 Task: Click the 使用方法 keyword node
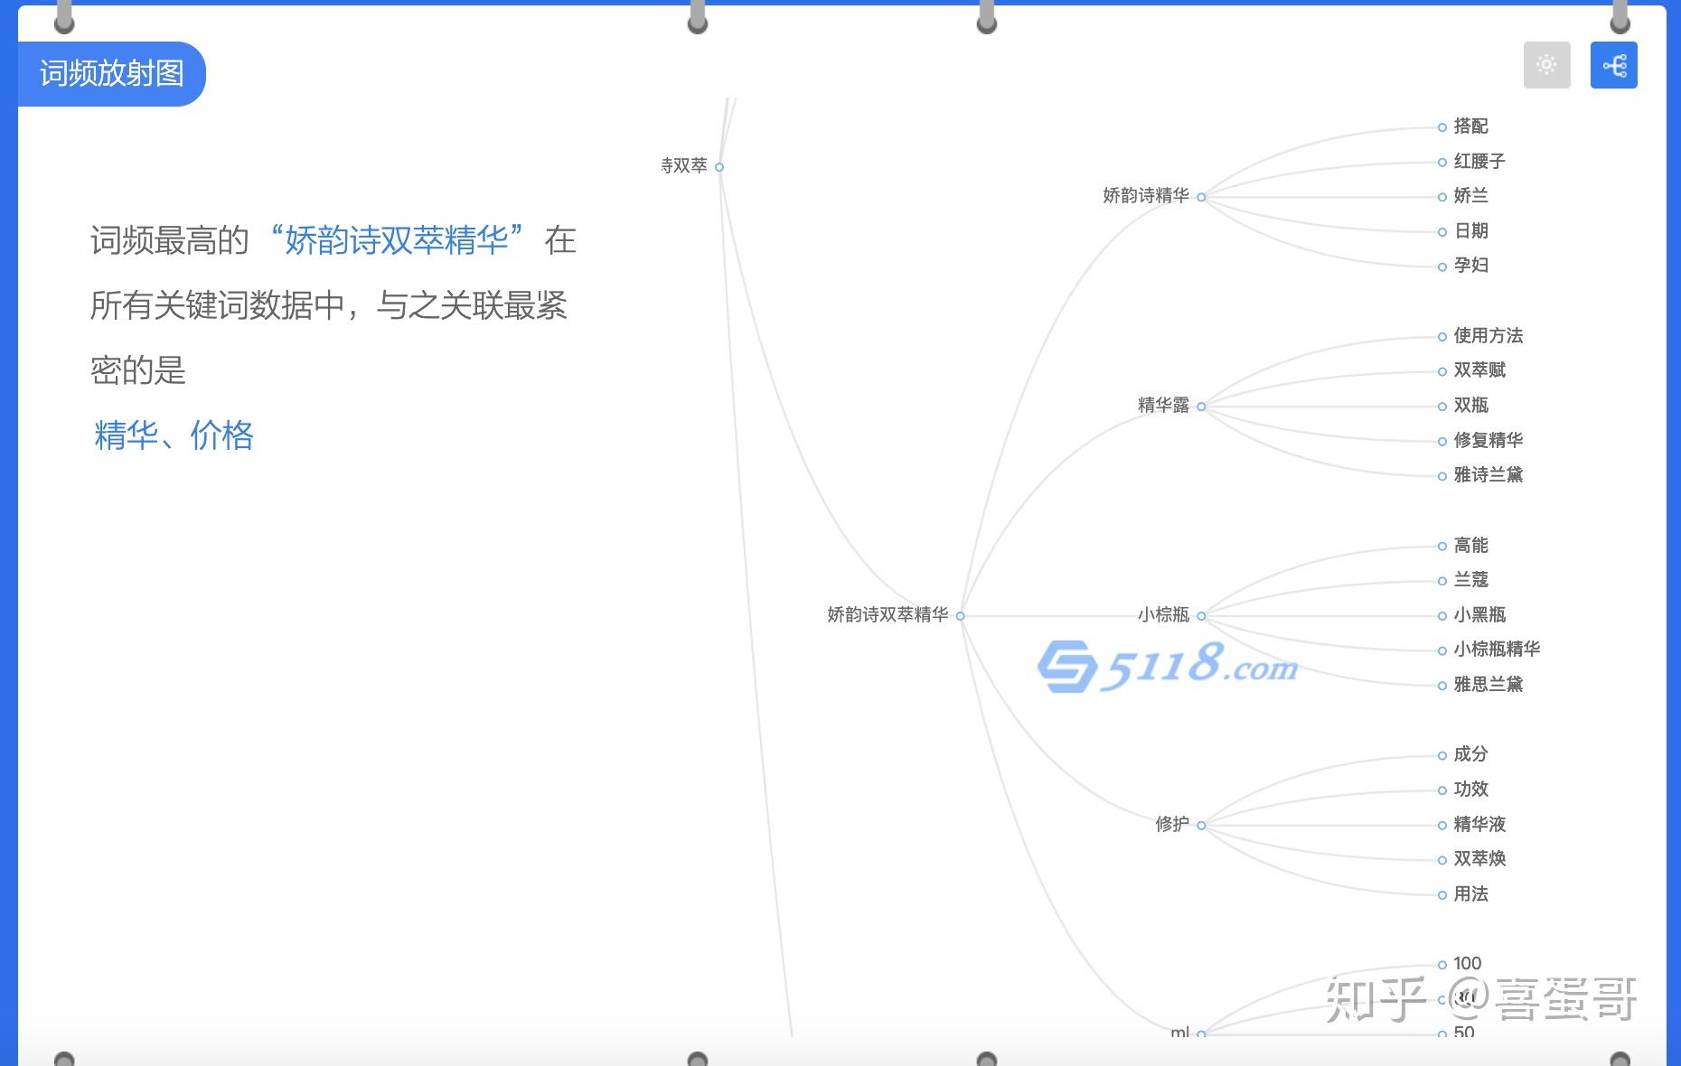coord(1488,336)
